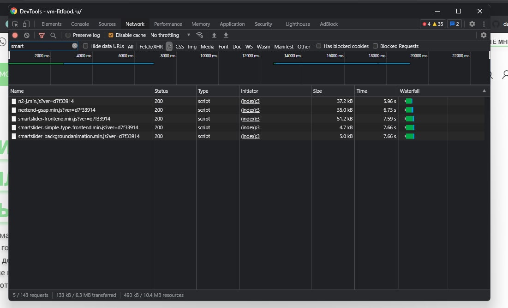
Task: Click the file icon for nextend-gsap.min.js
Action: [13, 110]
